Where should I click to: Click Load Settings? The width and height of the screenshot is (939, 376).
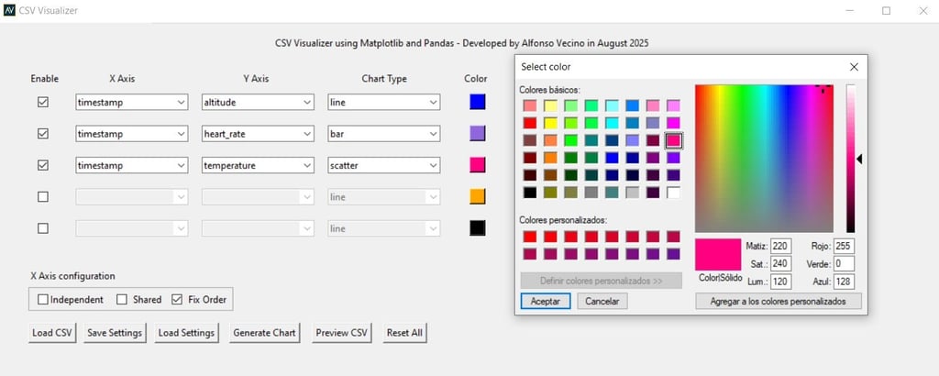[x=186, y=333]
